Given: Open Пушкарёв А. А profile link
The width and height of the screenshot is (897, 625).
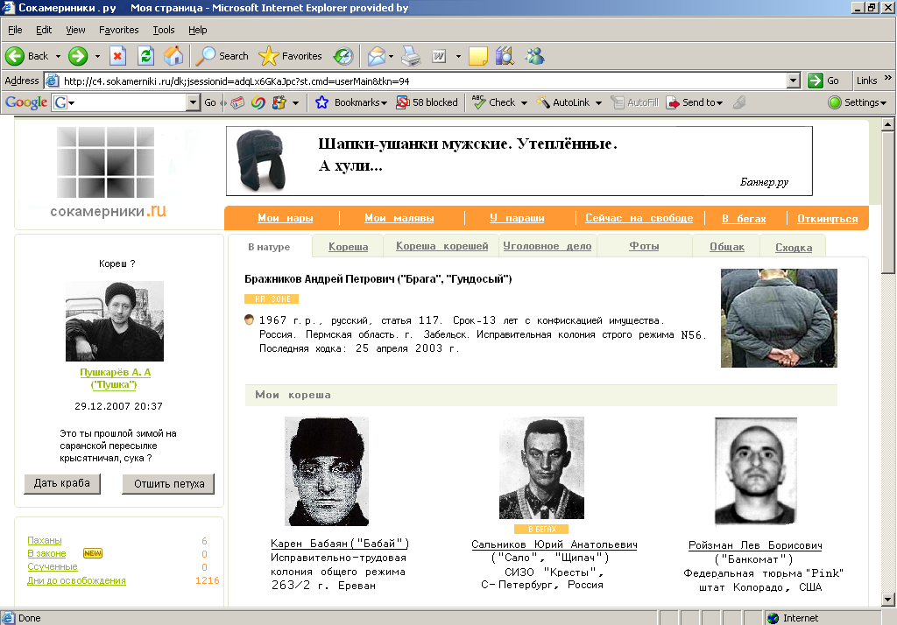Looking at the screenshot, I should click(x=115, y=378).
